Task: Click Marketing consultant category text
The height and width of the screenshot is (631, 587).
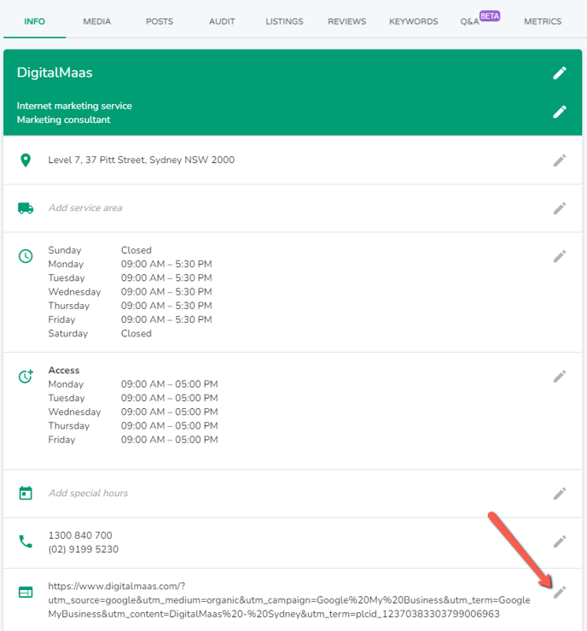Action: pyautogui.click(x=63, y=120)
